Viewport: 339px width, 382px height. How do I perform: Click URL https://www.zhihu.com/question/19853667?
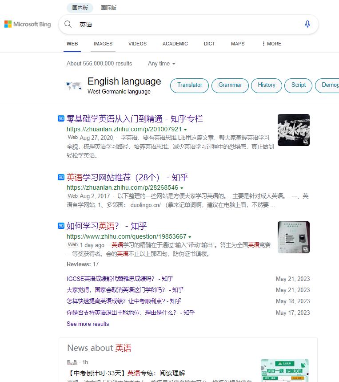(x=127, y=236)
